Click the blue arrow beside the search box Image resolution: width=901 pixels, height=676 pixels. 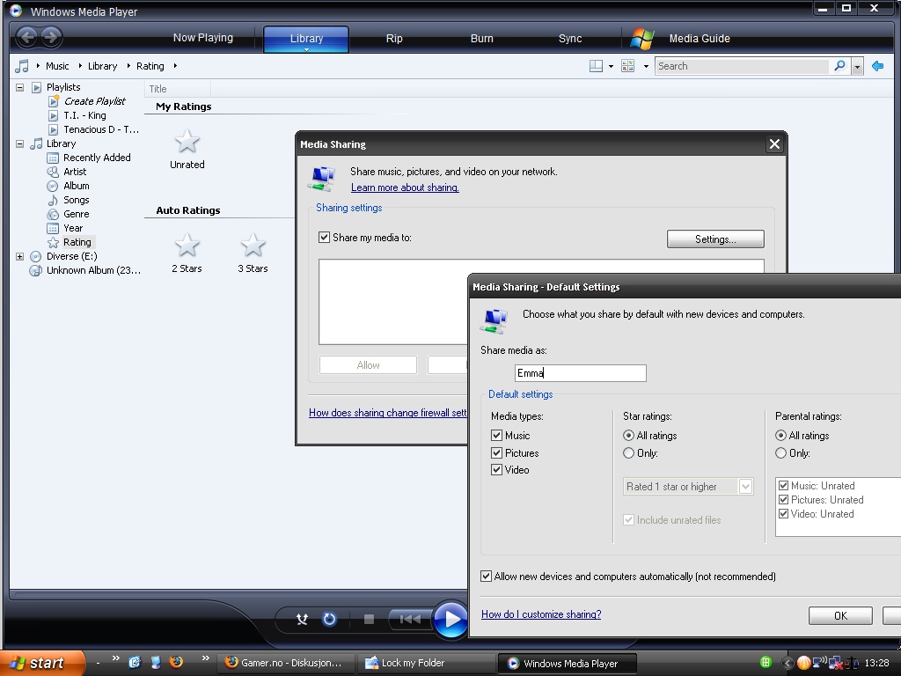tap(877, 66)
